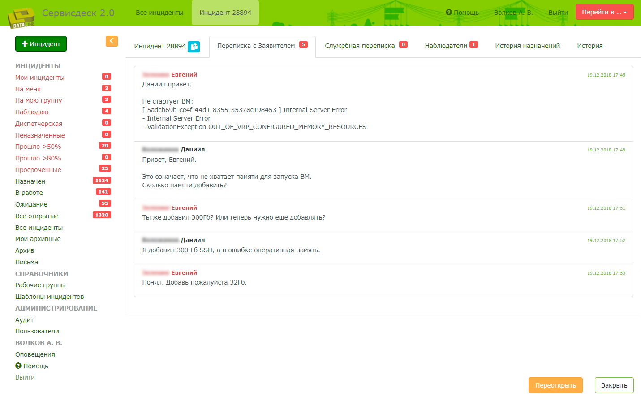This screenshot has height=397, width=641.
Task: Create new incident via green plus button
Action: (x=41, y=44)
